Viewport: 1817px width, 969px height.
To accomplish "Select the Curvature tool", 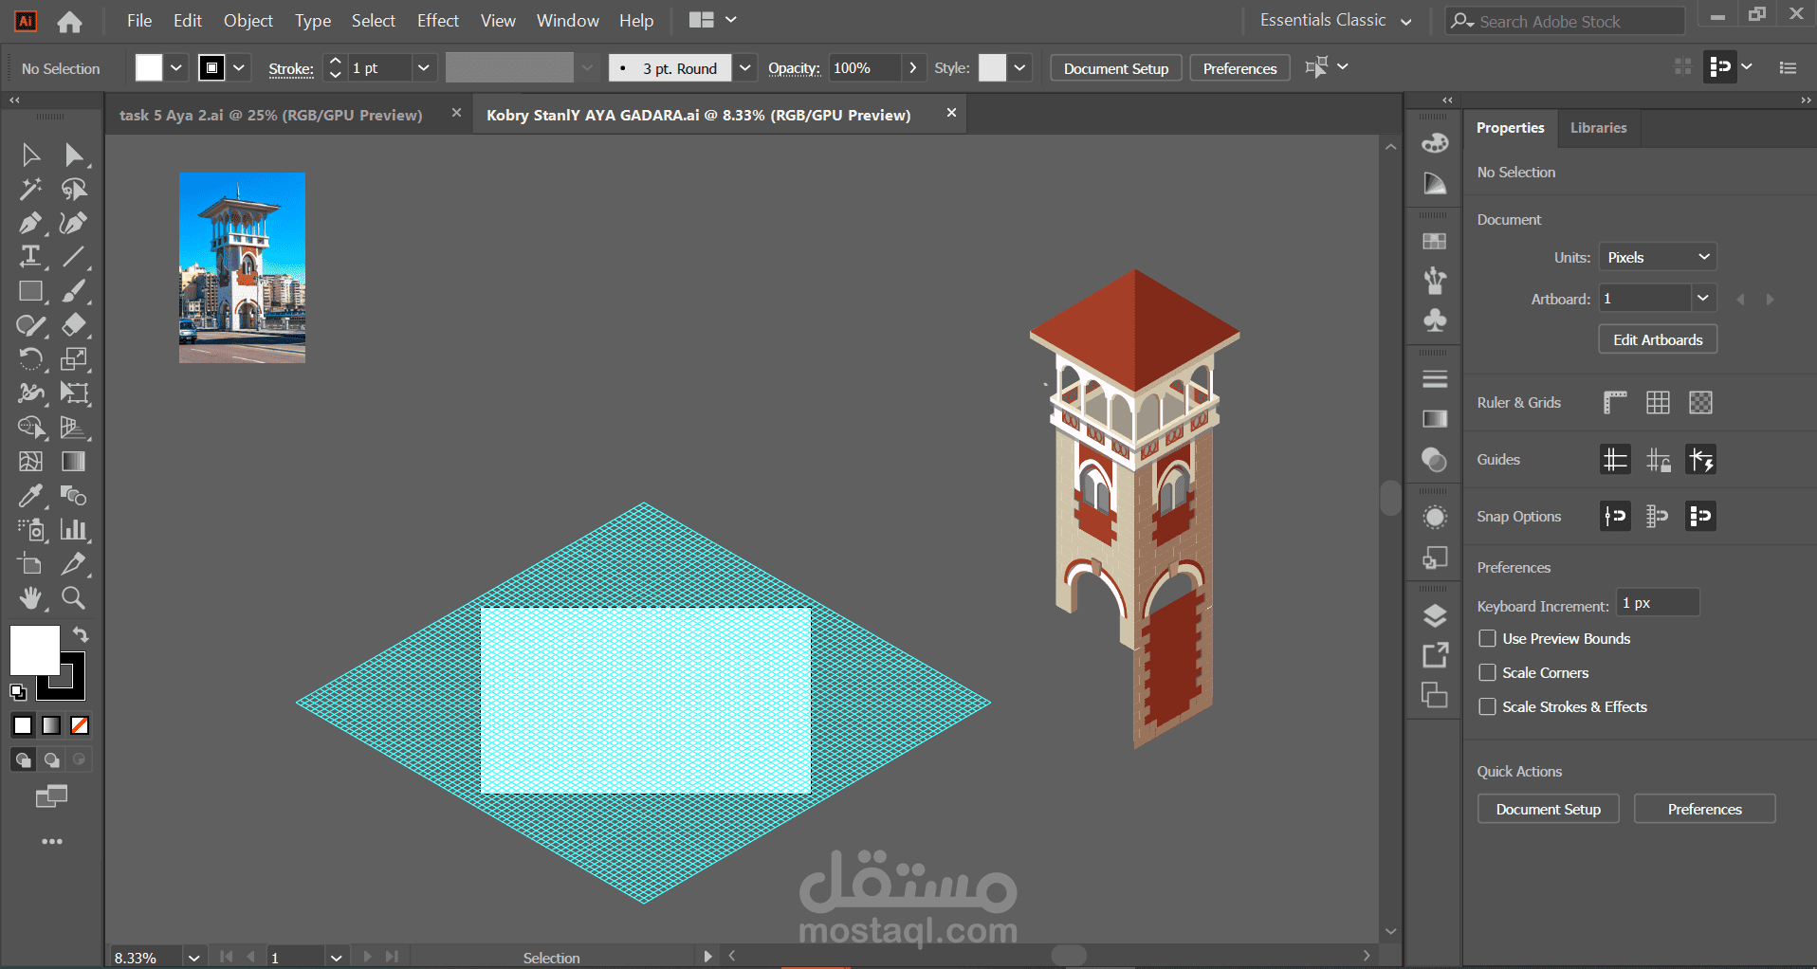I will click(x=74, y=223).
